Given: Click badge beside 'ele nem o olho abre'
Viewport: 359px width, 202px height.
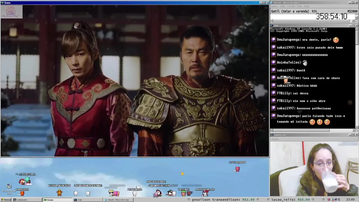Looking at the screenshot, I should (273, 101).
